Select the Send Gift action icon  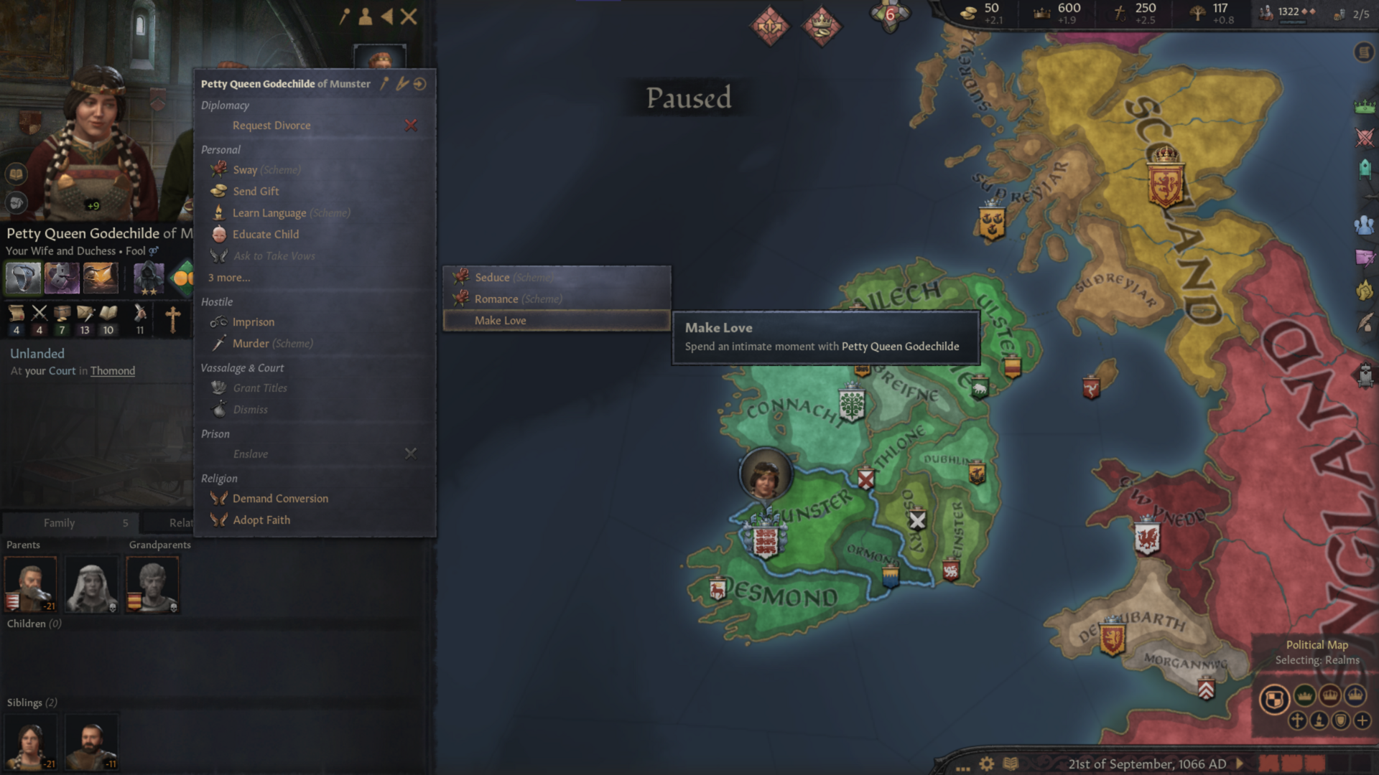point(218,190)
